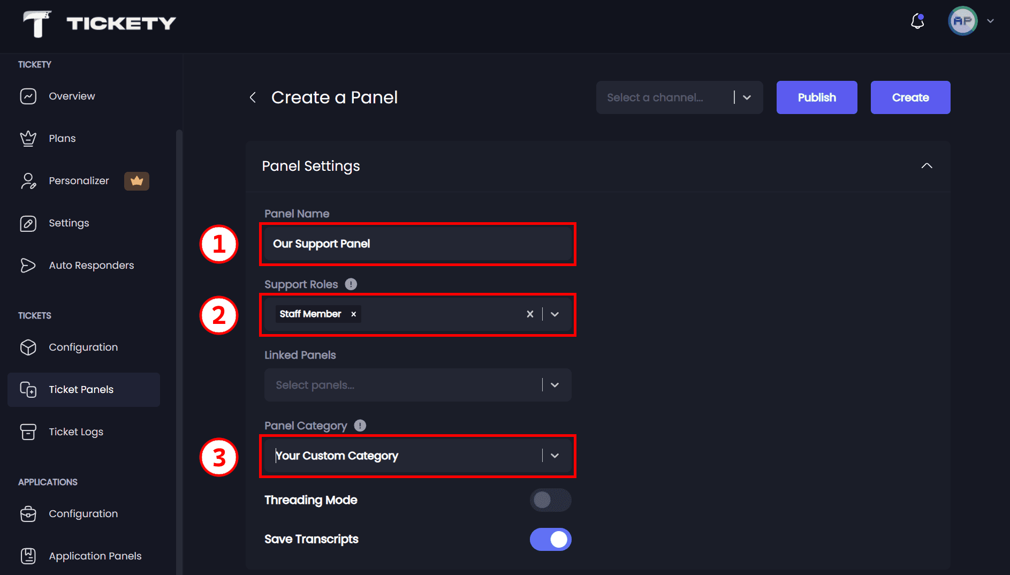Click the notification bell icon

tap(917, 21)
